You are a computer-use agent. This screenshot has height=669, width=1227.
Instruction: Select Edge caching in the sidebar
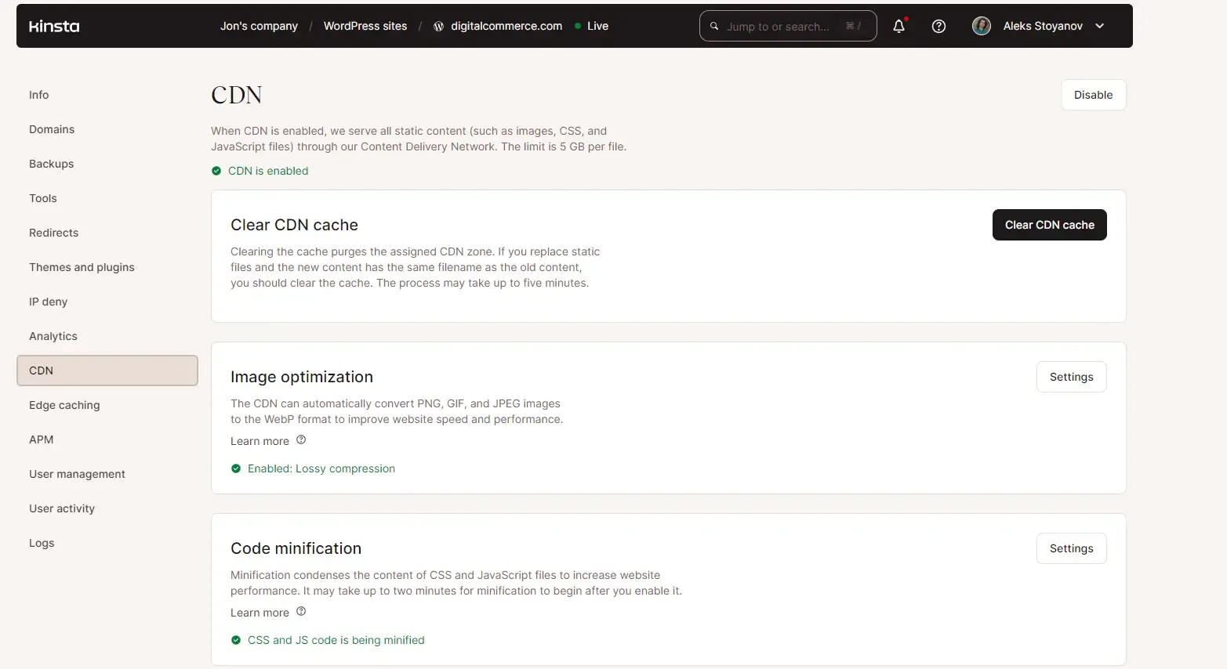[64, 405]
